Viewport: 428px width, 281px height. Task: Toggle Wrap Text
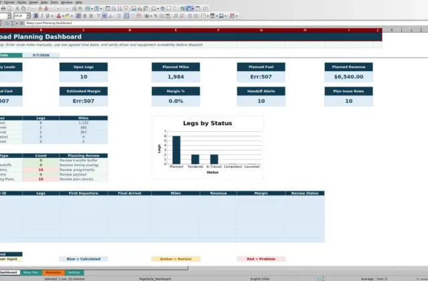point(118,16)
